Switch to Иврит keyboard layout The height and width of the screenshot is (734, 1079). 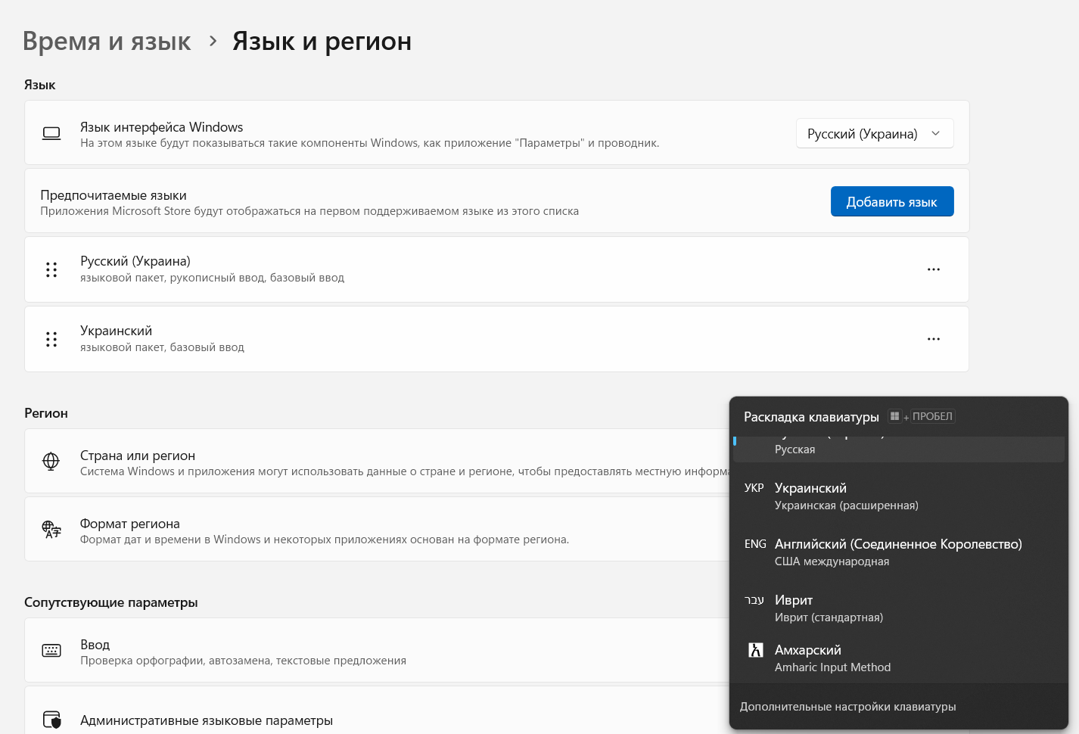pos(899,608)
